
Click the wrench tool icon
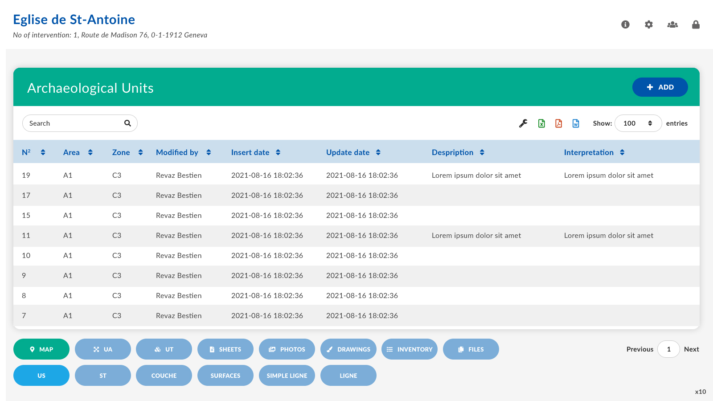tap(523, 123)
